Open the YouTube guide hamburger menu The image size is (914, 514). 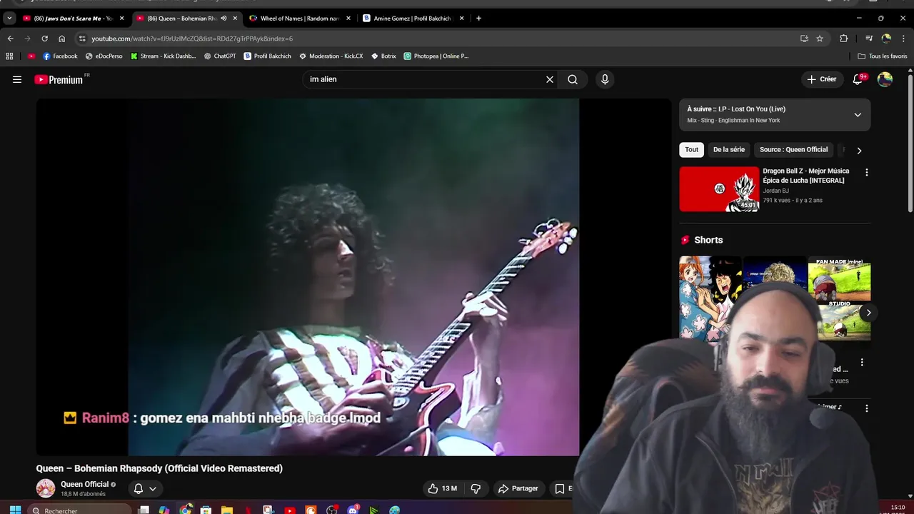click(17, 79)
